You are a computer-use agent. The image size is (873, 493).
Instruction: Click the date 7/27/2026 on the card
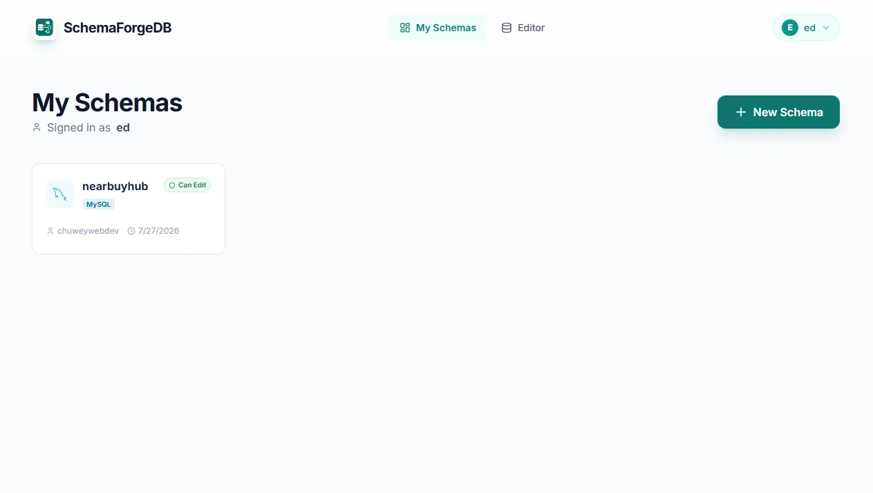tap(158, 231)
